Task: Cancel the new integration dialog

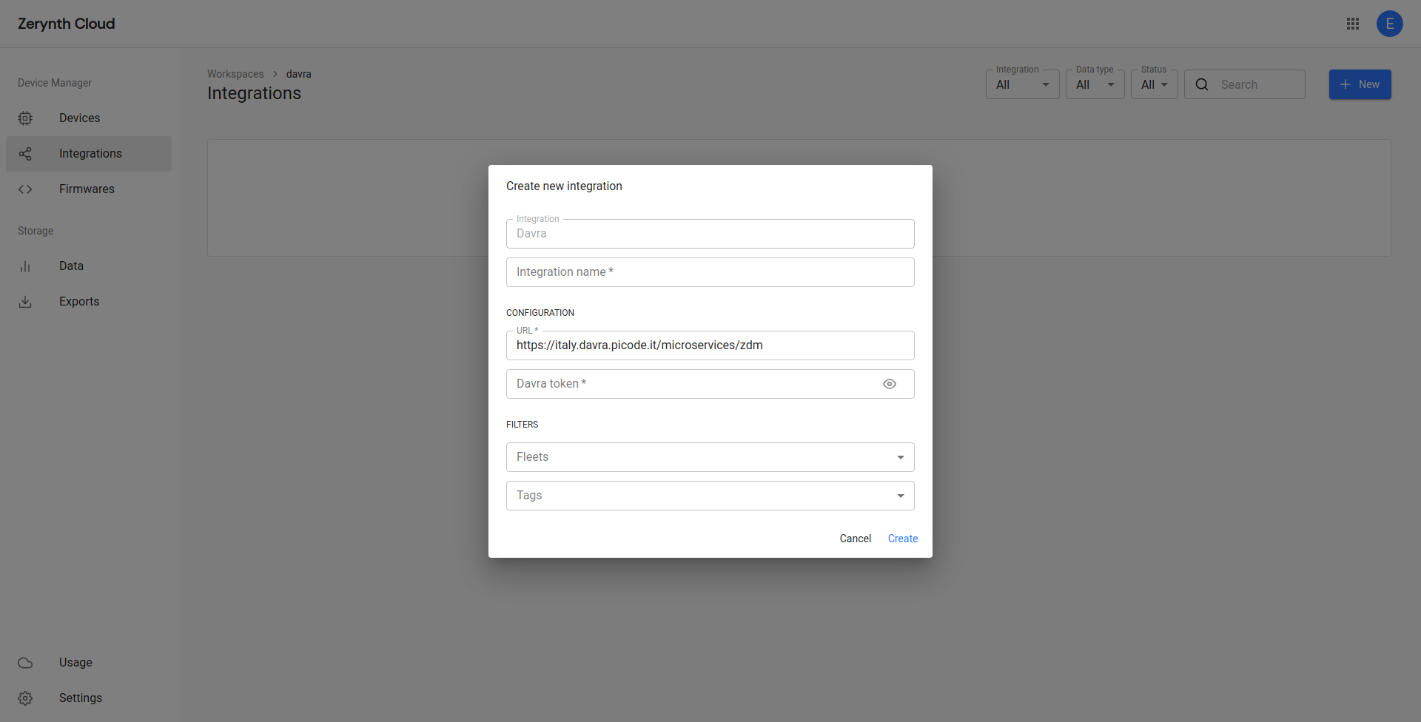Action: pyautogui.click(x=856, y=539)
